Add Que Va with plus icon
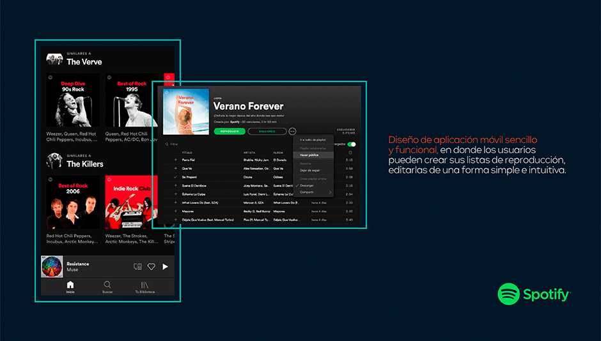This screenshot has height=341, width=601. (x=176, y=169)
